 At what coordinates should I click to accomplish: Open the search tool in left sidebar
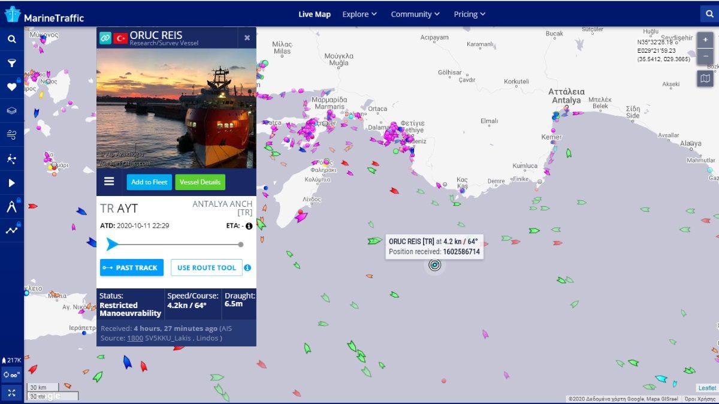[11, 39]
